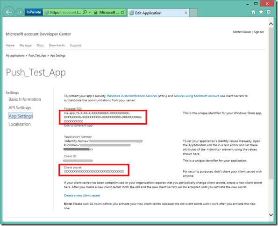Select API Settings in sidebar
Screen dimensions: 278x226
click(x=20, y=107)
